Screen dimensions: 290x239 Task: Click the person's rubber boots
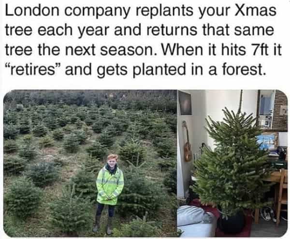[103, 225]
